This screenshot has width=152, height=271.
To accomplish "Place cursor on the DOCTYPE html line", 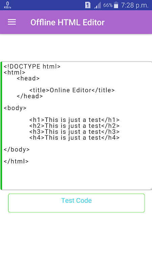I will point(32,66).
